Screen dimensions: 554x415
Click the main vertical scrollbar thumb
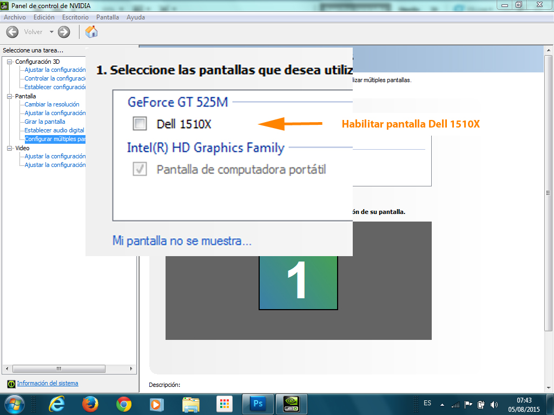549,193
